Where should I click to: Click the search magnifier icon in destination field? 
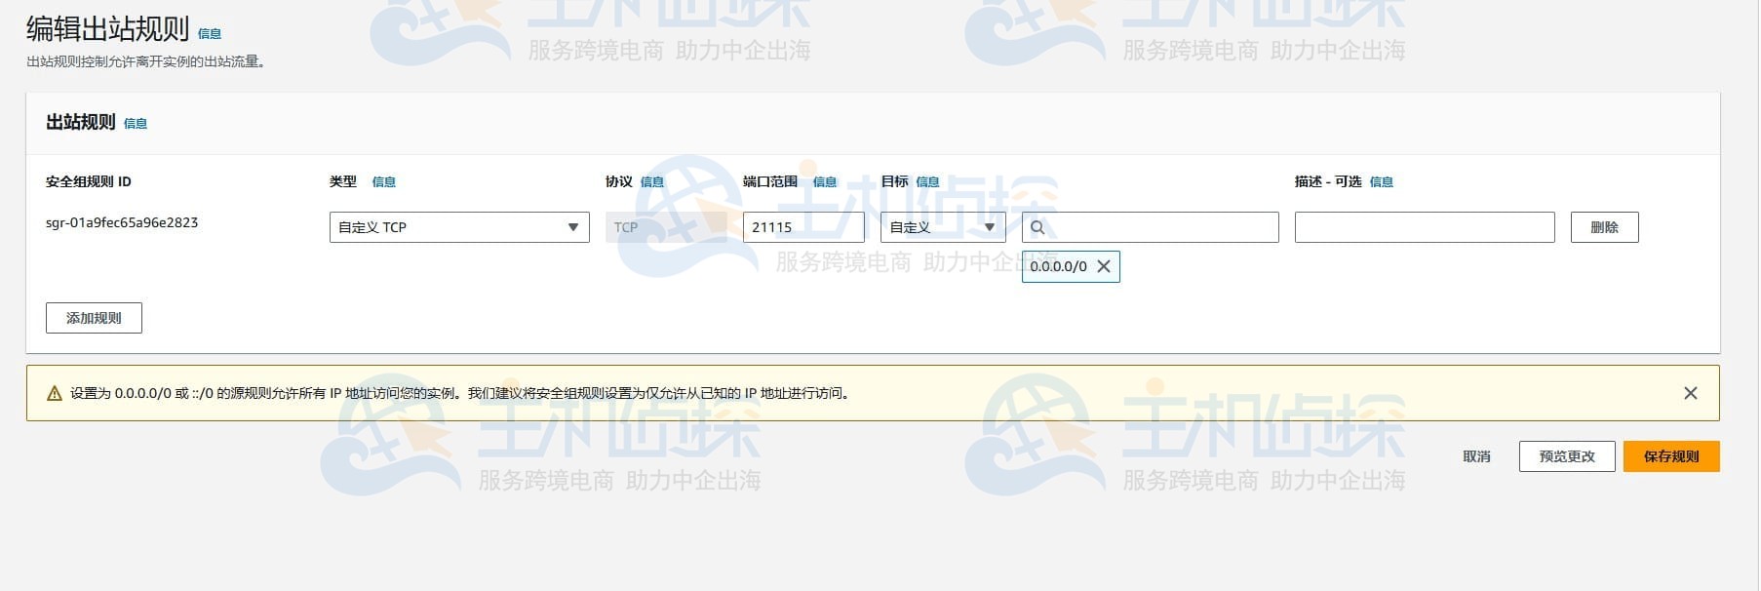[x=1037, y=227]
